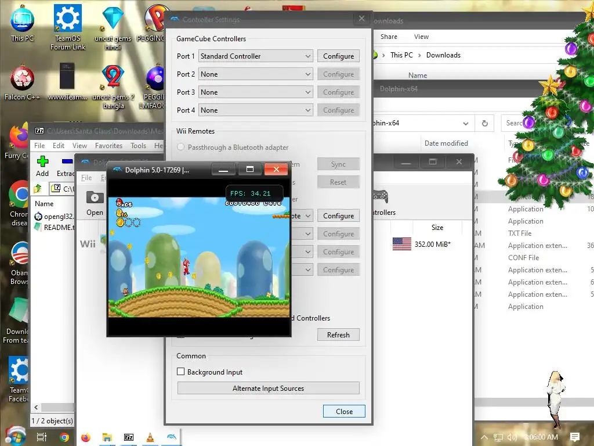
Task: Click the Controllers gamepad icon in Dolphin toolbar
Action: [x=381, y=196]
